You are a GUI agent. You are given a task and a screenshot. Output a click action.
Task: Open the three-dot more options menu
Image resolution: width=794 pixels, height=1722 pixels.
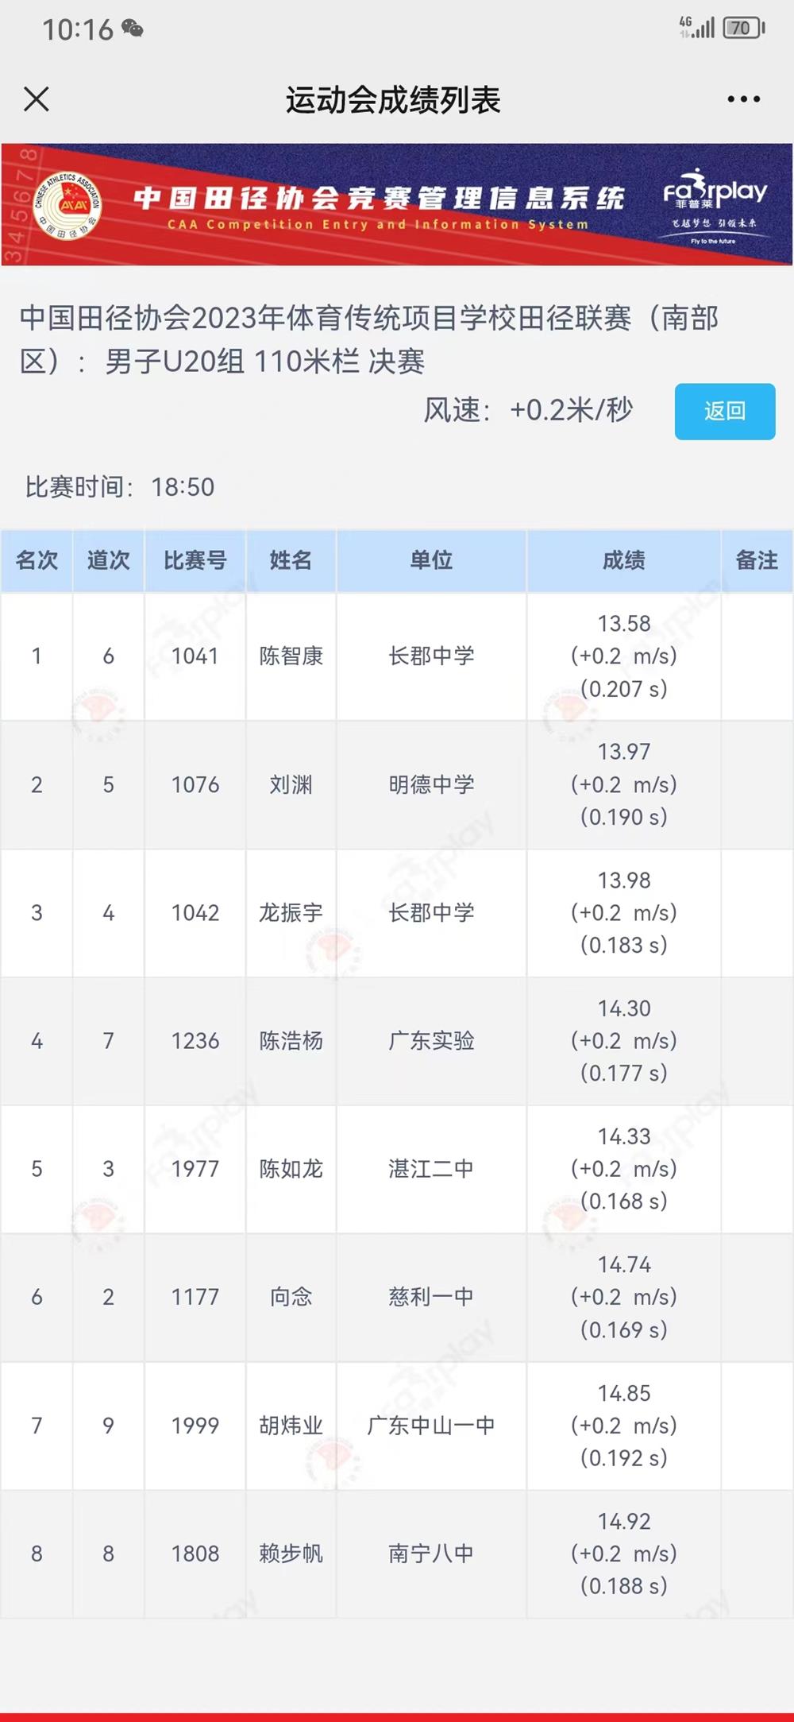coord(743,99)
